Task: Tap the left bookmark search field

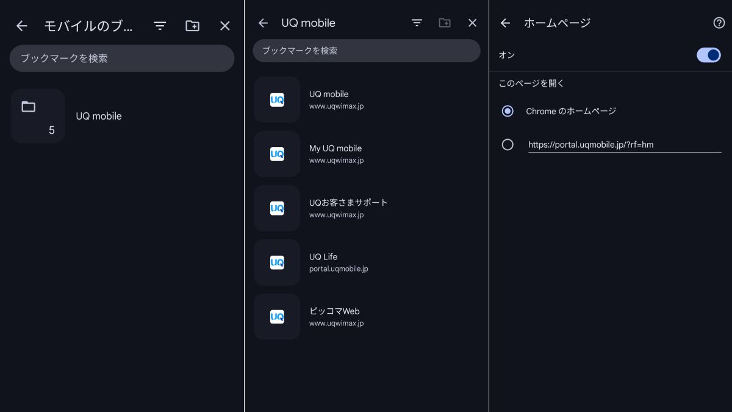Action: tap(122, 59)
